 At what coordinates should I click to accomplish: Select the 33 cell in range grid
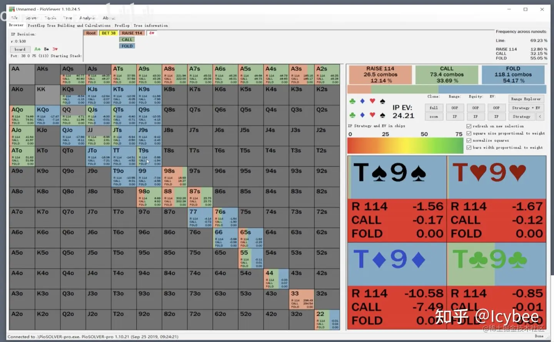coord(302,299)
